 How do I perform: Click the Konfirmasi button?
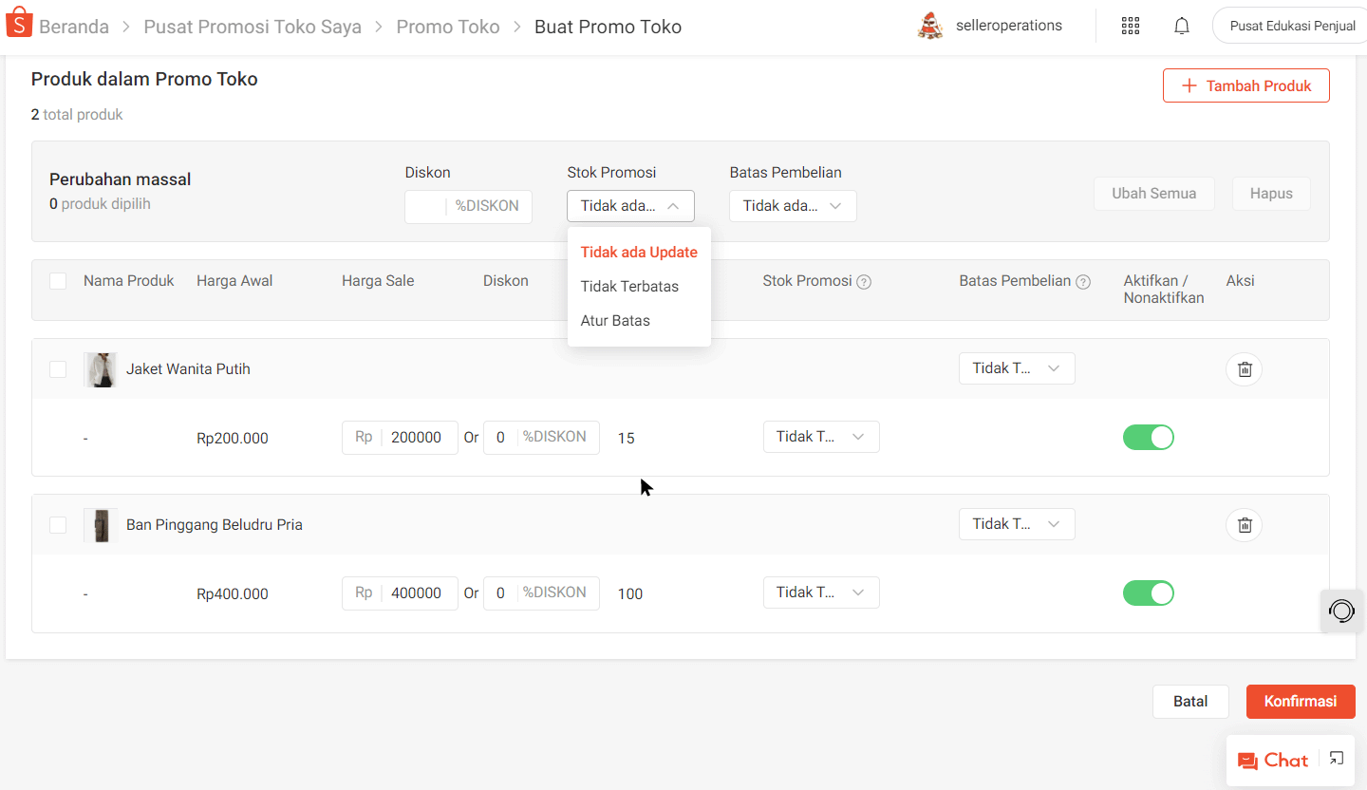click(x=1300, y=702)
